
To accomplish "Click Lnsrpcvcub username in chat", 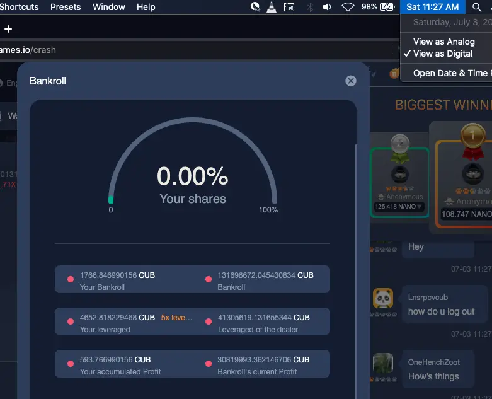I will click(428, 298).
